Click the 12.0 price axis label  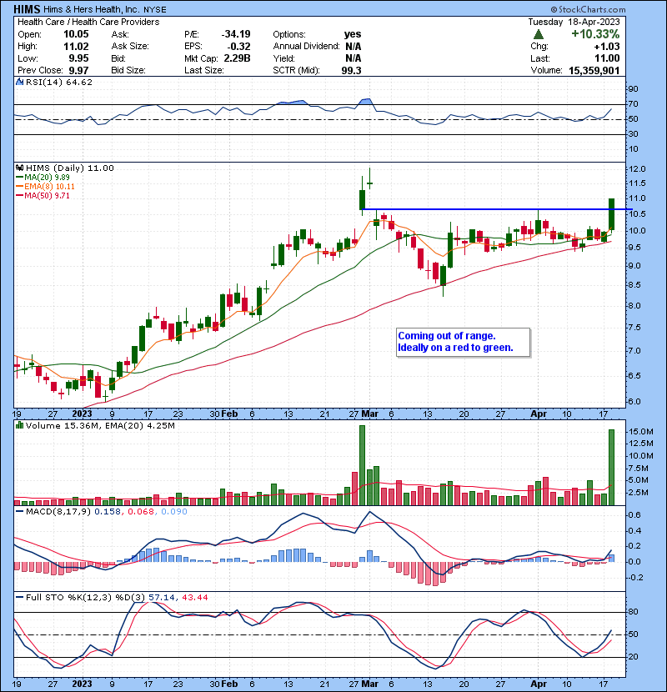click(638, 169)
